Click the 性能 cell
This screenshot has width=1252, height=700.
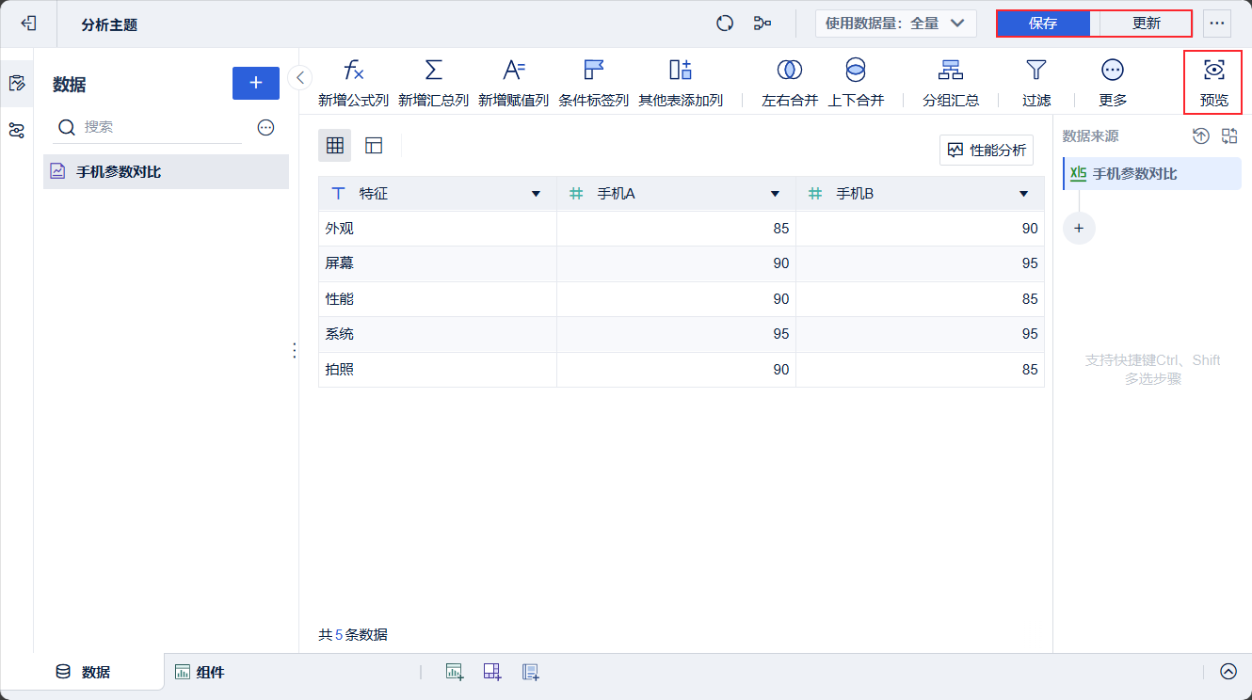pyautogui.click(x=438, y=299)
